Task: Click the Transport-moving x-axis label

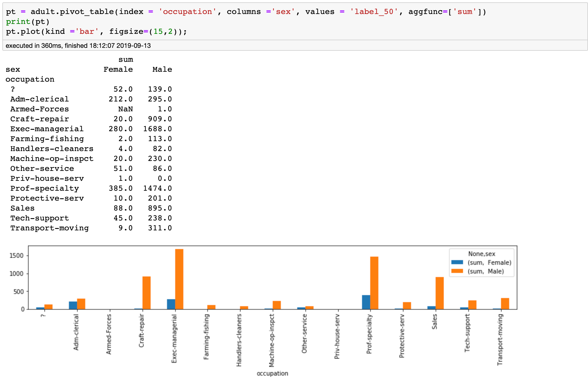Action: click(500, 339)
